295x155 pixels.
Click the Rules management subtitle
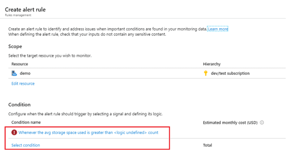click(x=18, y=15)
